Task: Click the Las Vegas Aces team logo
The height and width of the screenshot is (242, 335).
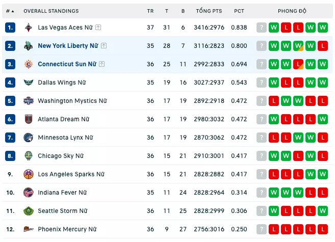Action: coord(28,28)
